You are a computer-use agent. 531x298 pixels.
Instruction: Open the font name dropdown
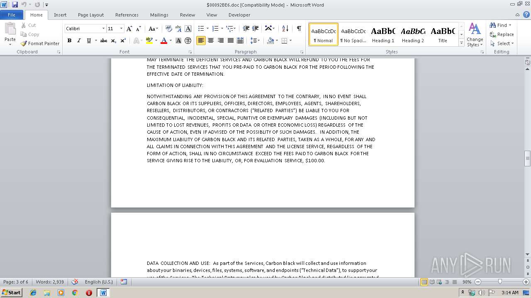click(x=103, y=29)
